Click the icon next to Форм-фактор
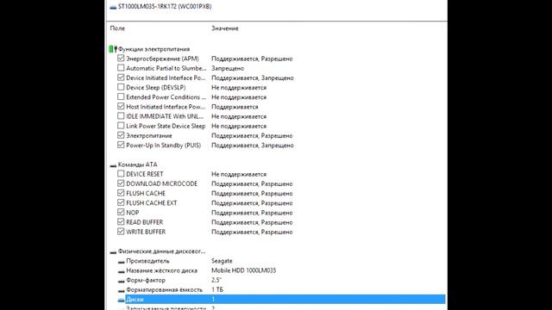Screen dimensions: 552x310 tap(121, 281)
